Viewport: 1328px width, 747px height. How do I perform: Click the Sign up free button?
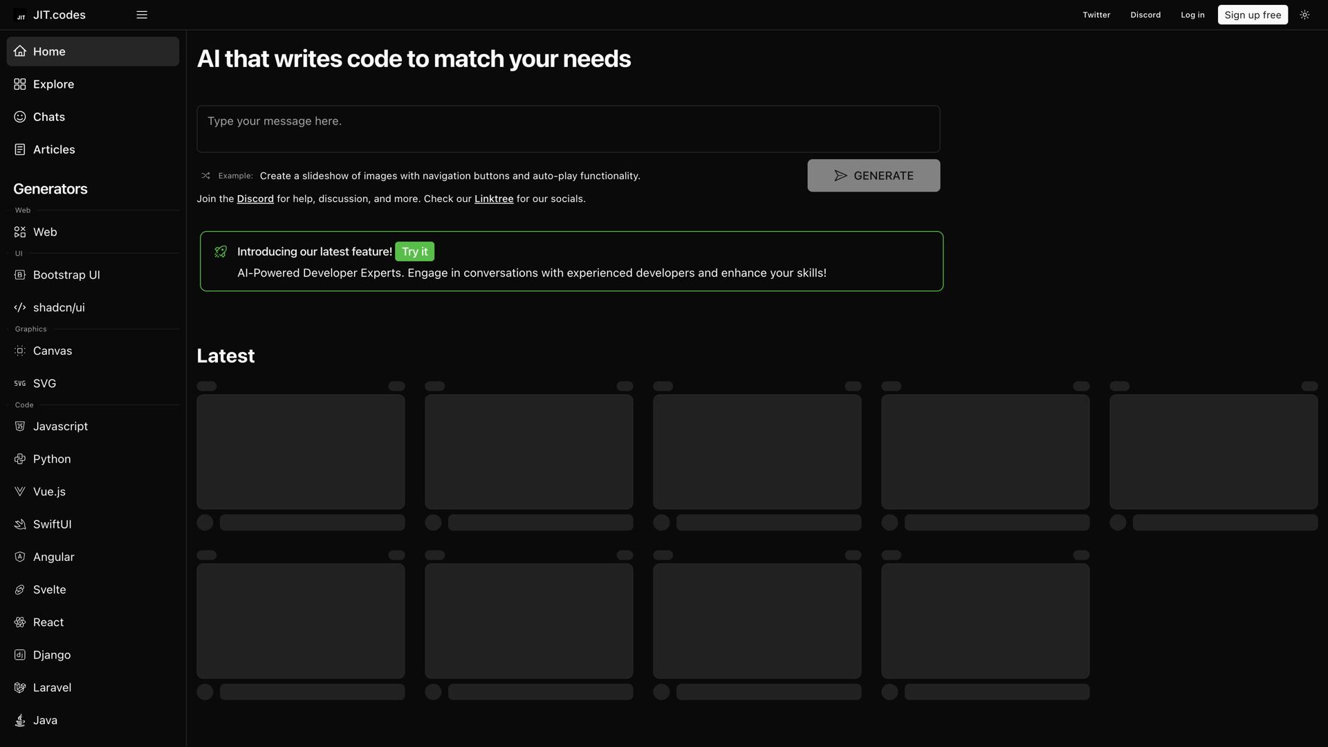1253,15
